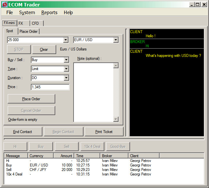209x188 pixels.
Task: Switch to the FX-mini tab
Action: 9,23
